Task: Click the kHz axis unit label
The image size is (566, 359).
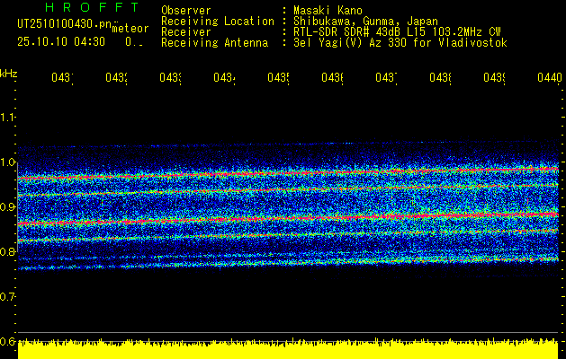Action: click(x=9, y=72)
